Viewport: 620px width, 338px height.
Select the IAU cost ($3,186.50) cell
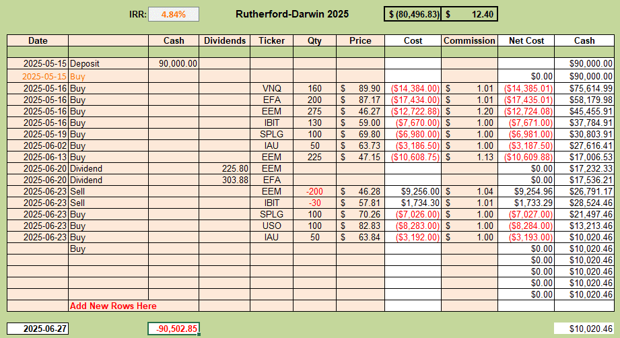413,146
